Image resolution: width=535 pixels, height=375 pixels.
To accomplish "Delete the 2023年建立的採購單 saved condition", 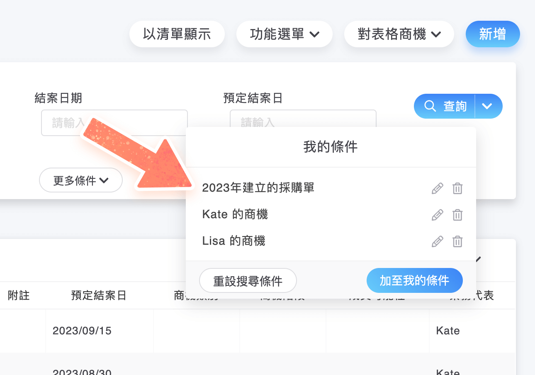I will tap(457, 188).
